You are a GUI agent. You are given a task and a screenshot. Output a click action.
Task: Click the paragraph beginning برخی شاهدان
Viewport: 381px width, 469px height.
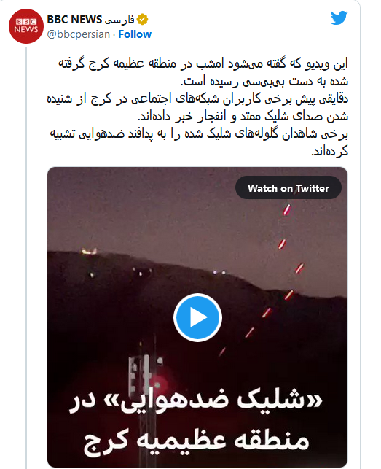pyautogui.click(x=199, y=142)
